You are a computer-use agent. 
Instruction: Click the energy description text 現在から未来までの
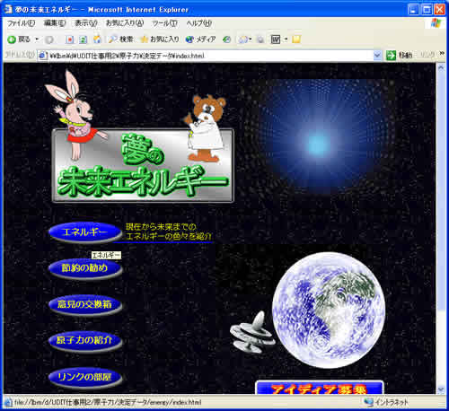click(x=161, y=226)
